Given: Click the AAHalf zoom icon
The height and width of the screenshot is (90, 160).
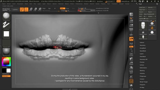Looking at the screenshot, I should click(x=131, y=25).
